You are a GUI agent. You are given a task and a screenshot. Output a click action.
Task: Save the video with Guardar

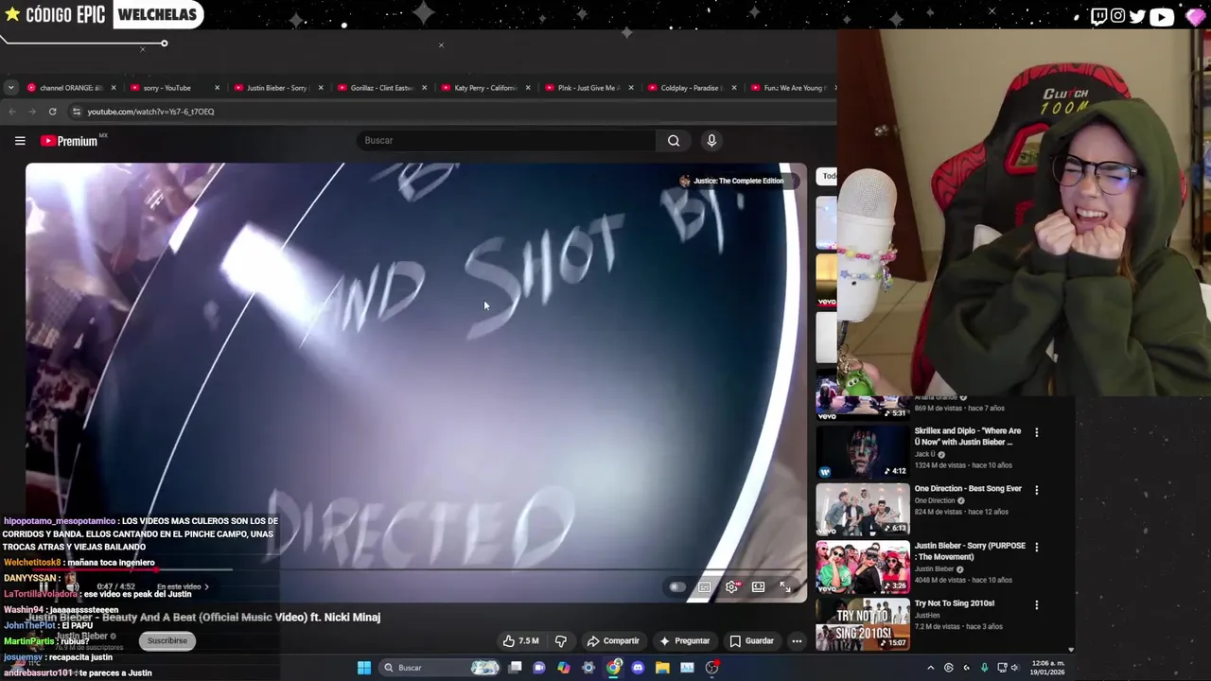pos(751,641)
